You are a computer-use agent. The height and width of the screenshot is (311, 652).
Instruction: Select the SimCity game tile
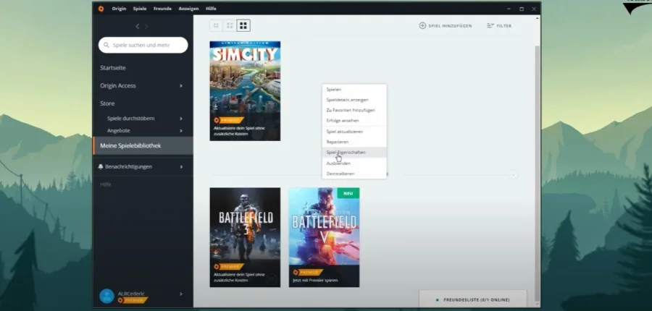245,90
